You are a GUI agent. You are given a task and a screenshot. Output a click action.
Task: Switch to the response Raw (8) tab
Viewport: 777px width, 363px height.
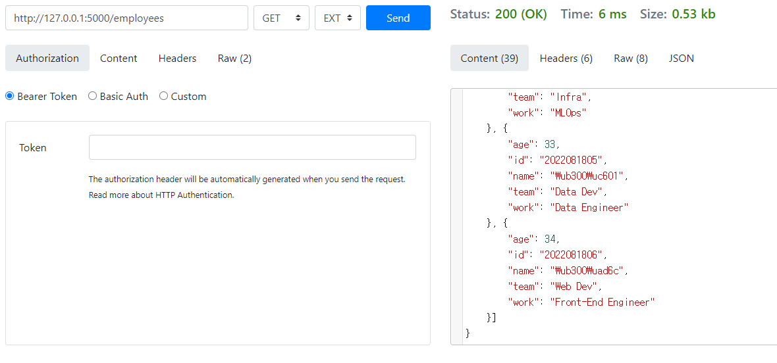pyautogui.click(x=630, y=58)
